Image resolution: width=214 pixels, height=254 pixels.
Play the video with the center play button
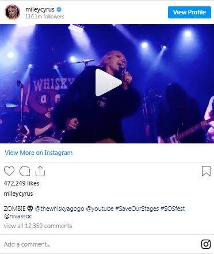108,82
